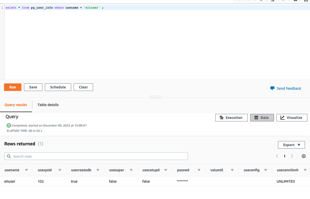Click the useconfig column header
Viewport: 310px width, 199px height.
click(251, 170)
